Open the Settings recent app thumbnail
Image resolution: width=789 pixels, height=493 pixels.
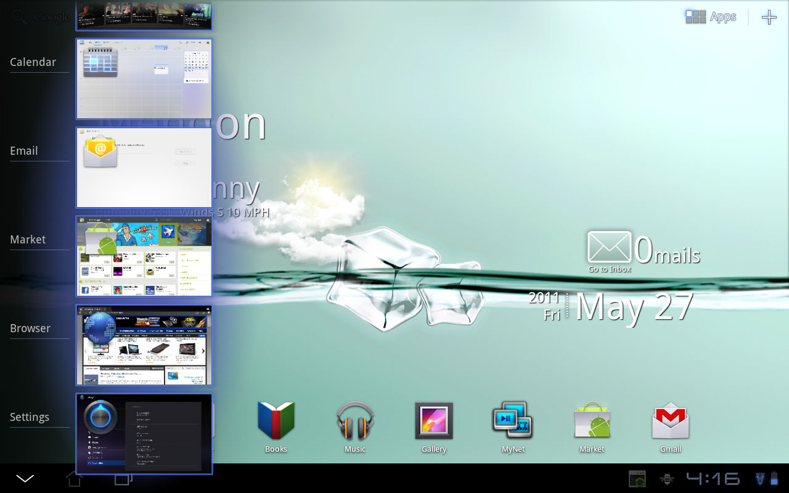coord(144,434)
